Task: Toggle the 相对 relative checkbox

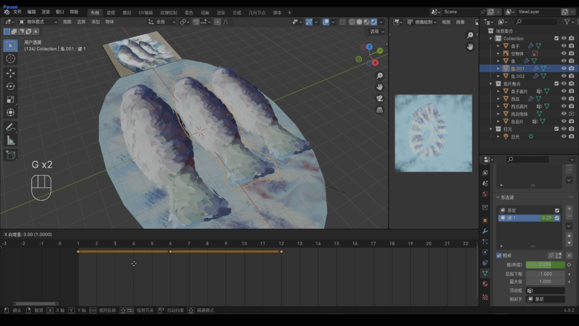Action: pyautogui.click(x=499, y=255)
